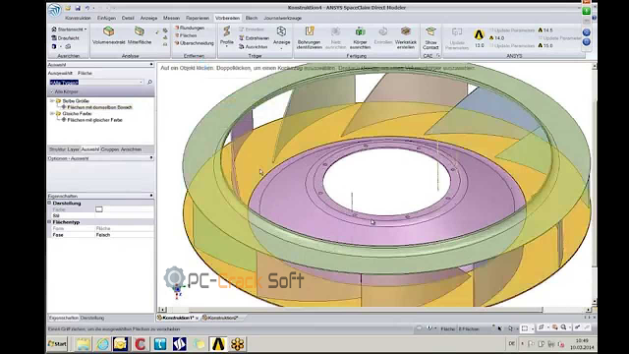This screenshot has height=354, width=629.
Task: Open Internet Explorer from the taskbar
Action: [102, 344]
